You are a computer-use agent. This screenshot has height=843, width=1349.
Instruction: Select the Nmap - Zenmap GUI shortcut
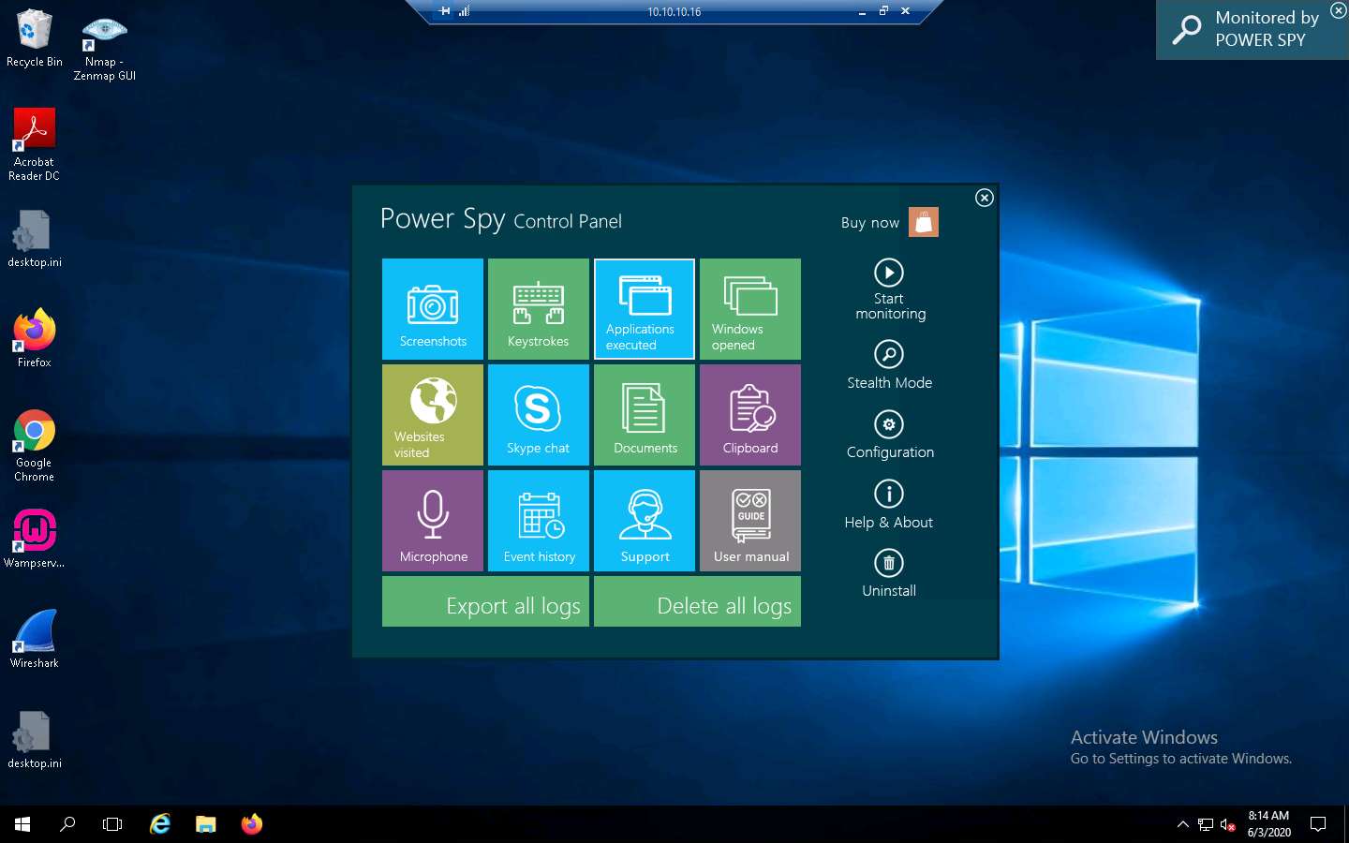click(105, 49)
